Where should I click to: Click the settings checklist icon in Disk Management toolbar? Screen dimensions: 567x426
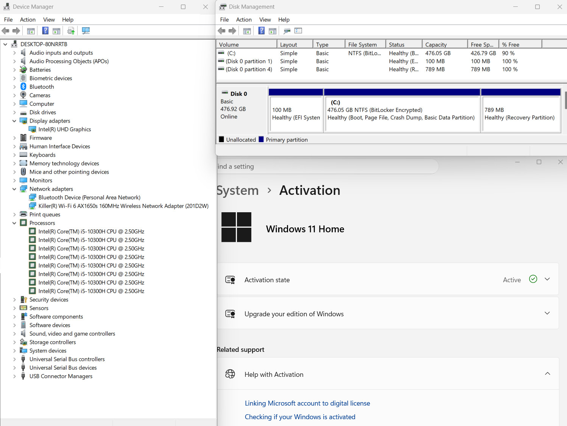pyautogui.click(x=298, y=31)
